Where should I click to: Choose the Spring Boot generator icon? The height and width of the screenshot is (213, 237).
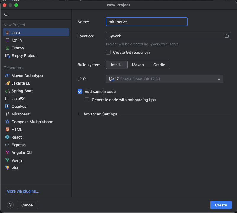7,91
